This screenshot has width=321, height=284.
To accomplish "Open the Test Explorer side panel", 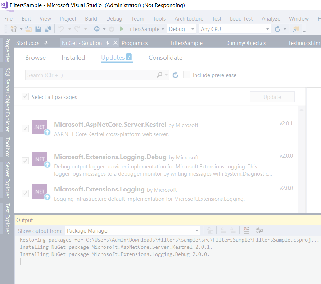I will 7,219.
